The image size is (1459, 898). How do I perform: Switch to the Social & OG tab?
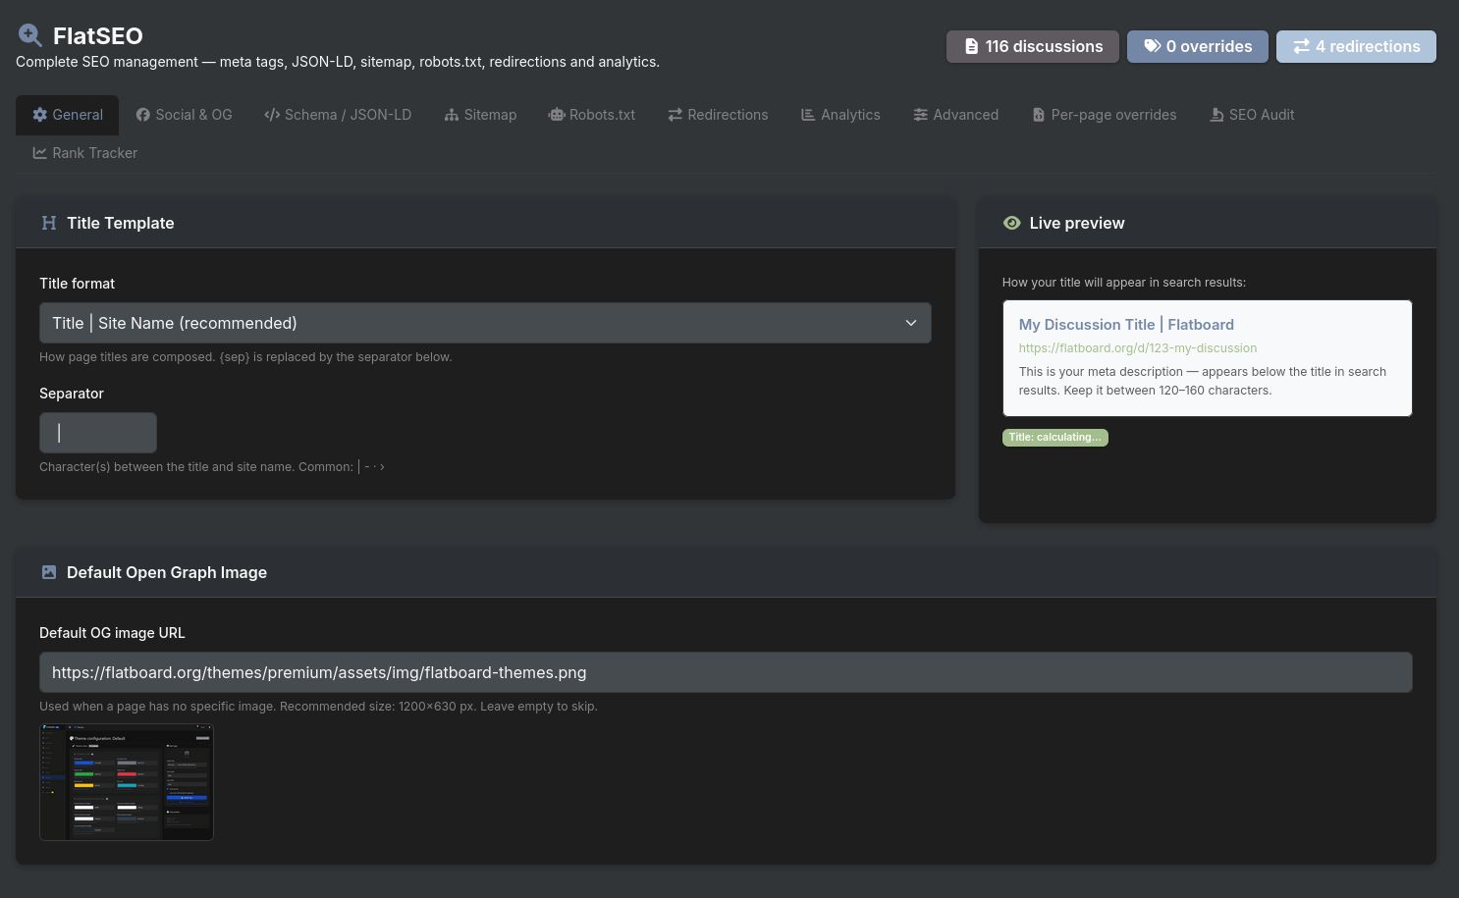pyautogui.click(x=185, y=115)
